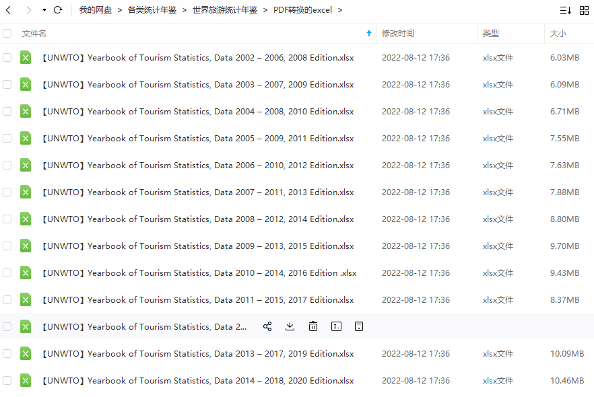Viewport: 594px width, 397px height.
Task: Click xlsx icon of 2016 Edition file
Action: pyautogui.click(x=26, y=273)
